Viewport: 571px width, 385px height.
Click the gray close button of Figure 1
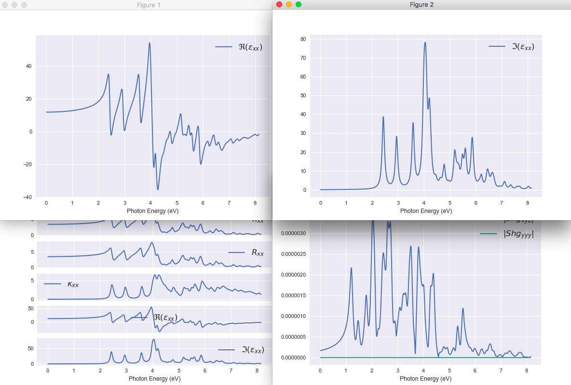point(5,4)
